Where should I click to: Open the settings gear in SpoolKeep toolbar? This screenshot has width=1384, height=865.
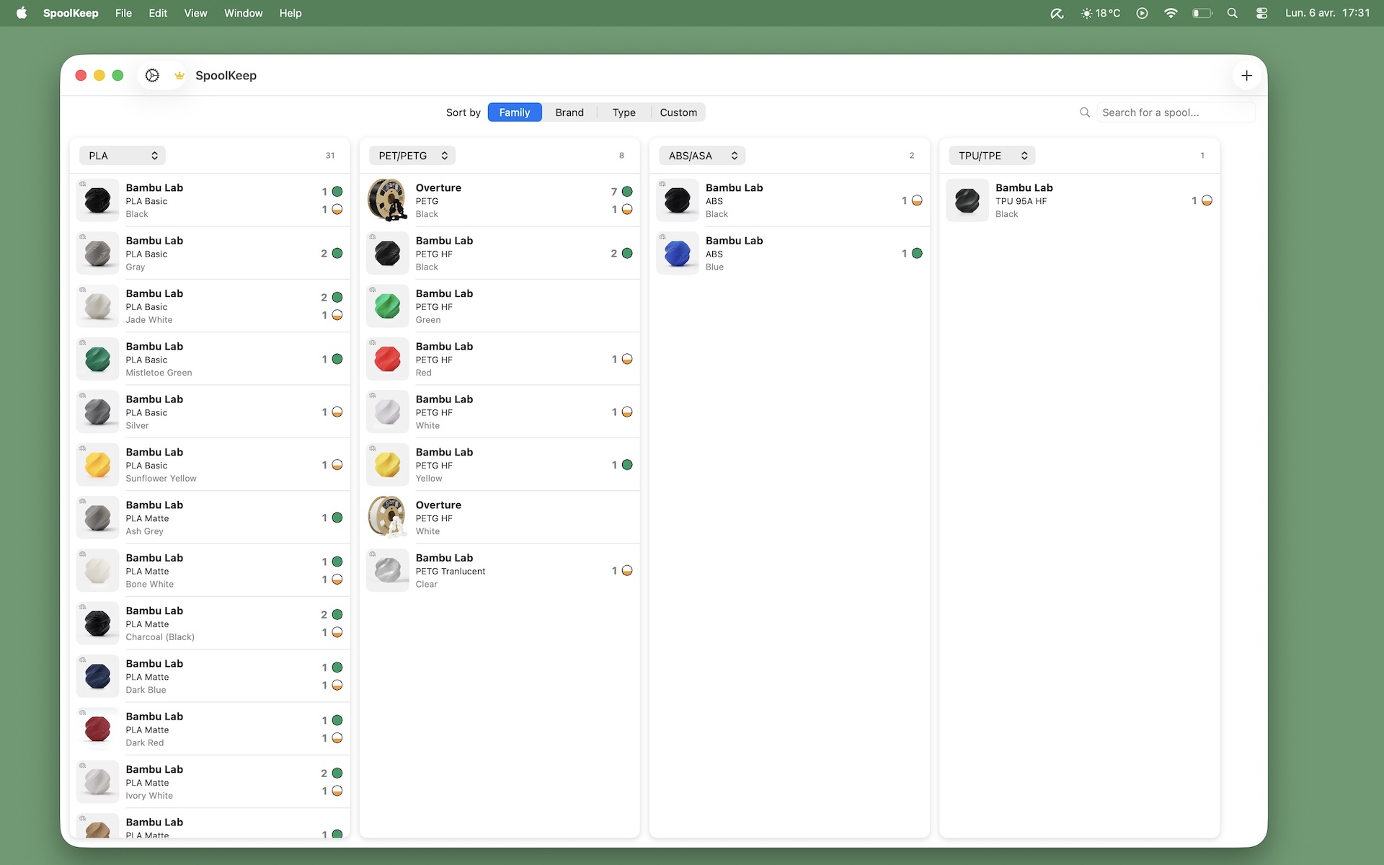click(x=152, y=76)
